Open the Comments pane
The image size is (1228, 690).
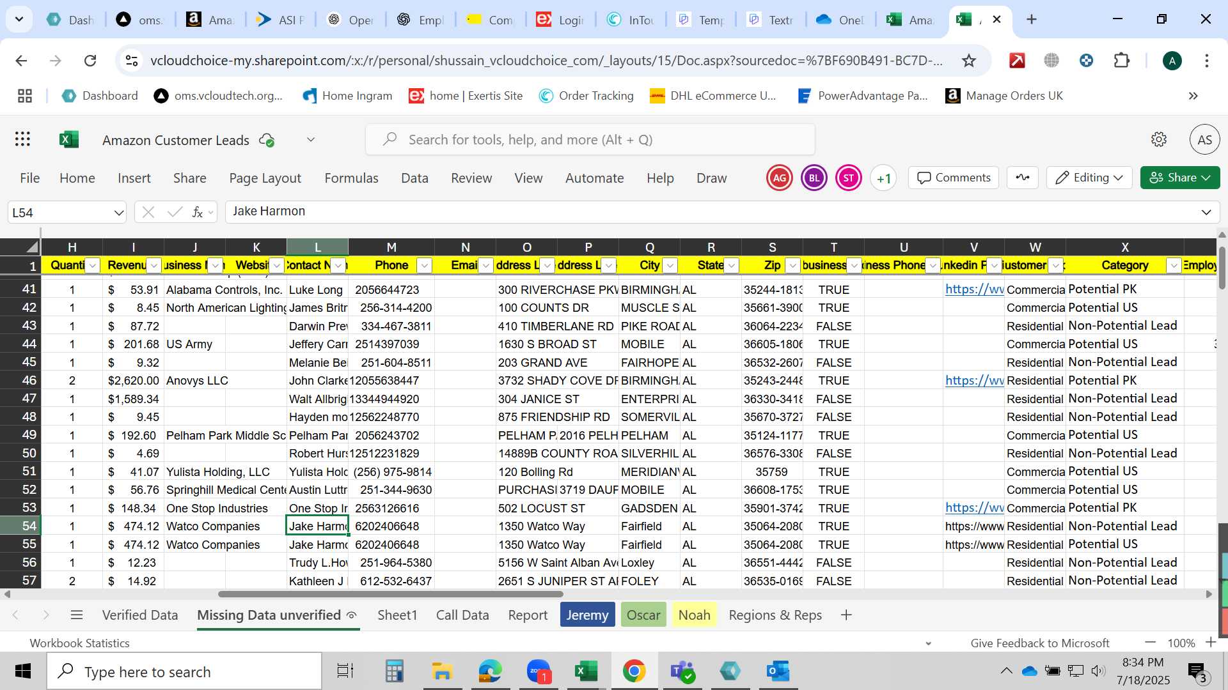[954, 178]
